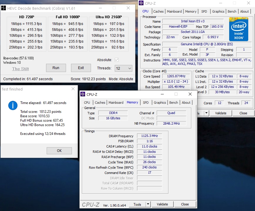Viewport: 255px width, 211px height.
Task: Confirm Test finished dialog with OK
Action: [x=59, y=151]
